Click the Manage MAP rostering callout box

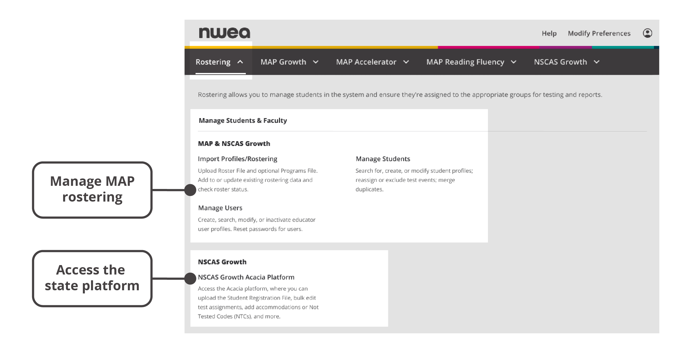(92, 189)
